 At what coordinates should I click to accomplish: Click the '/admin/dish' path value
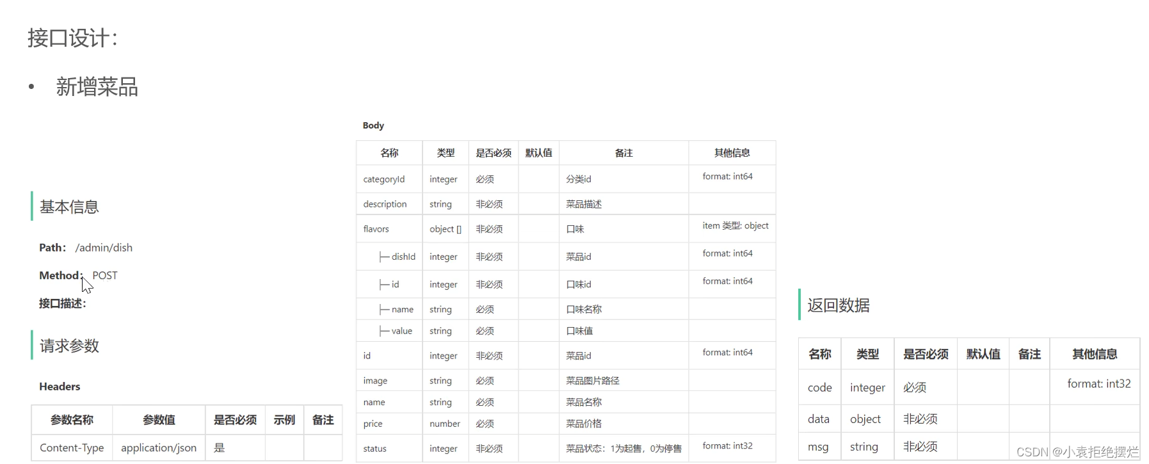coord(104,248)
